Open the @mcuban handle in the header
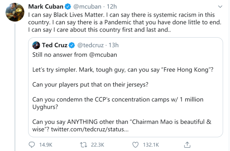Image resolution: width=230 pixels, height=151 pixels. (x=87, y=7)
